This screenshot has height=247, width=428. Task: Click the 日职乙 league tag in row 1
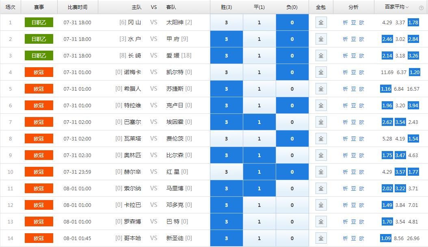coord(39,22)
